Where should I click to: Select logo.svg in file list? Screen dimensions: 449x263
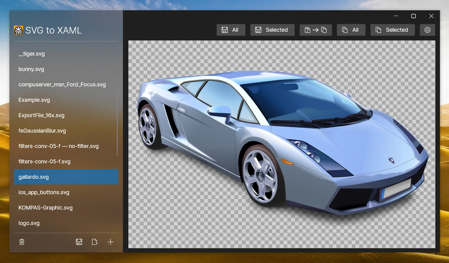click(x=66, y=223)
